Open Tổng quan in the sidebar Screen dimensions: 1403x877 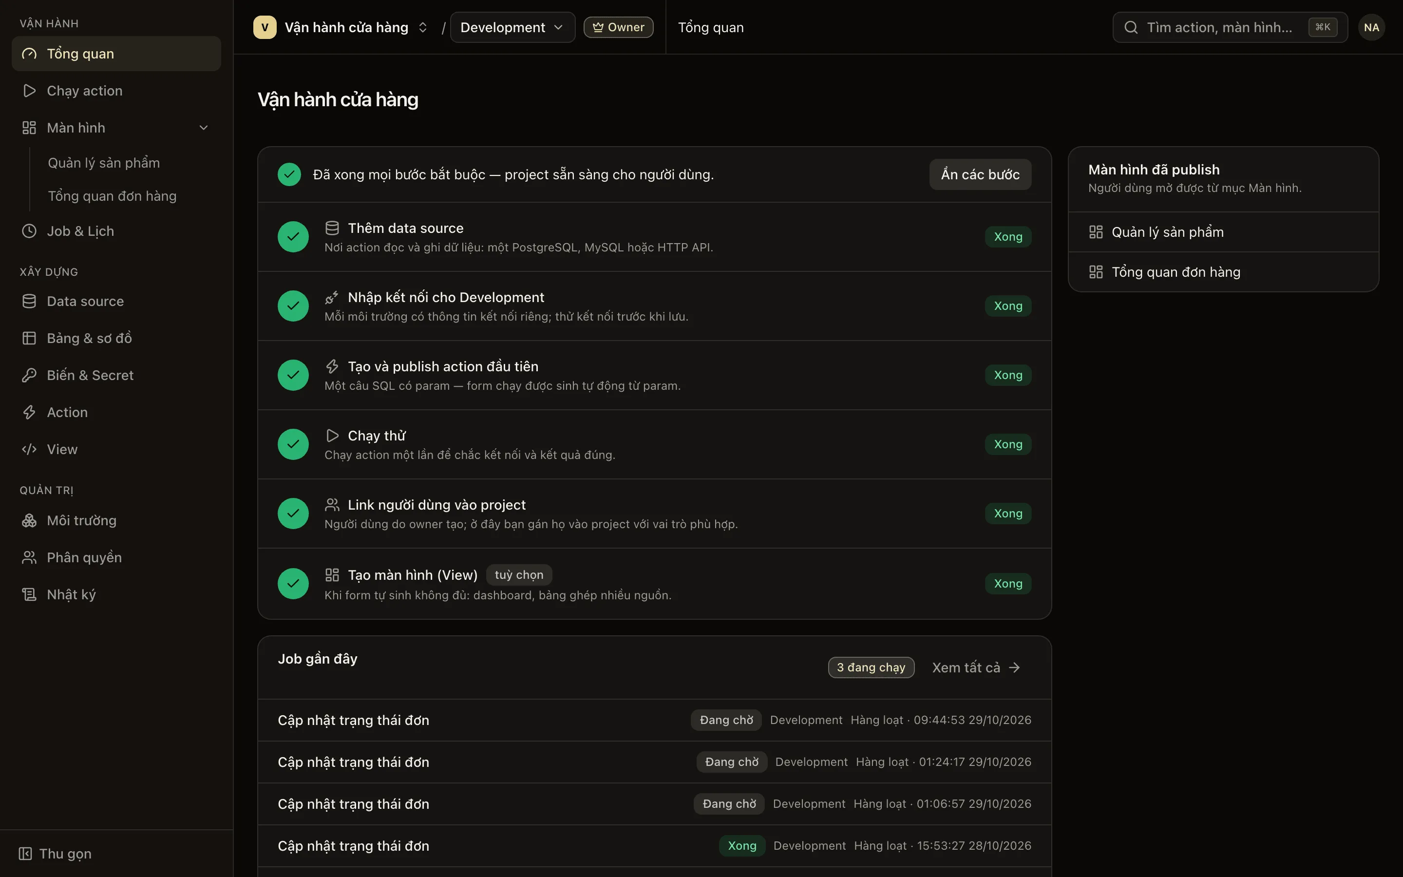[x=116, y=54]
